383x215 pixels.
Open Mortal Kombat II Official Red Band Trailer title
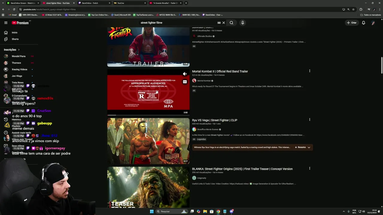click(220, 71)
